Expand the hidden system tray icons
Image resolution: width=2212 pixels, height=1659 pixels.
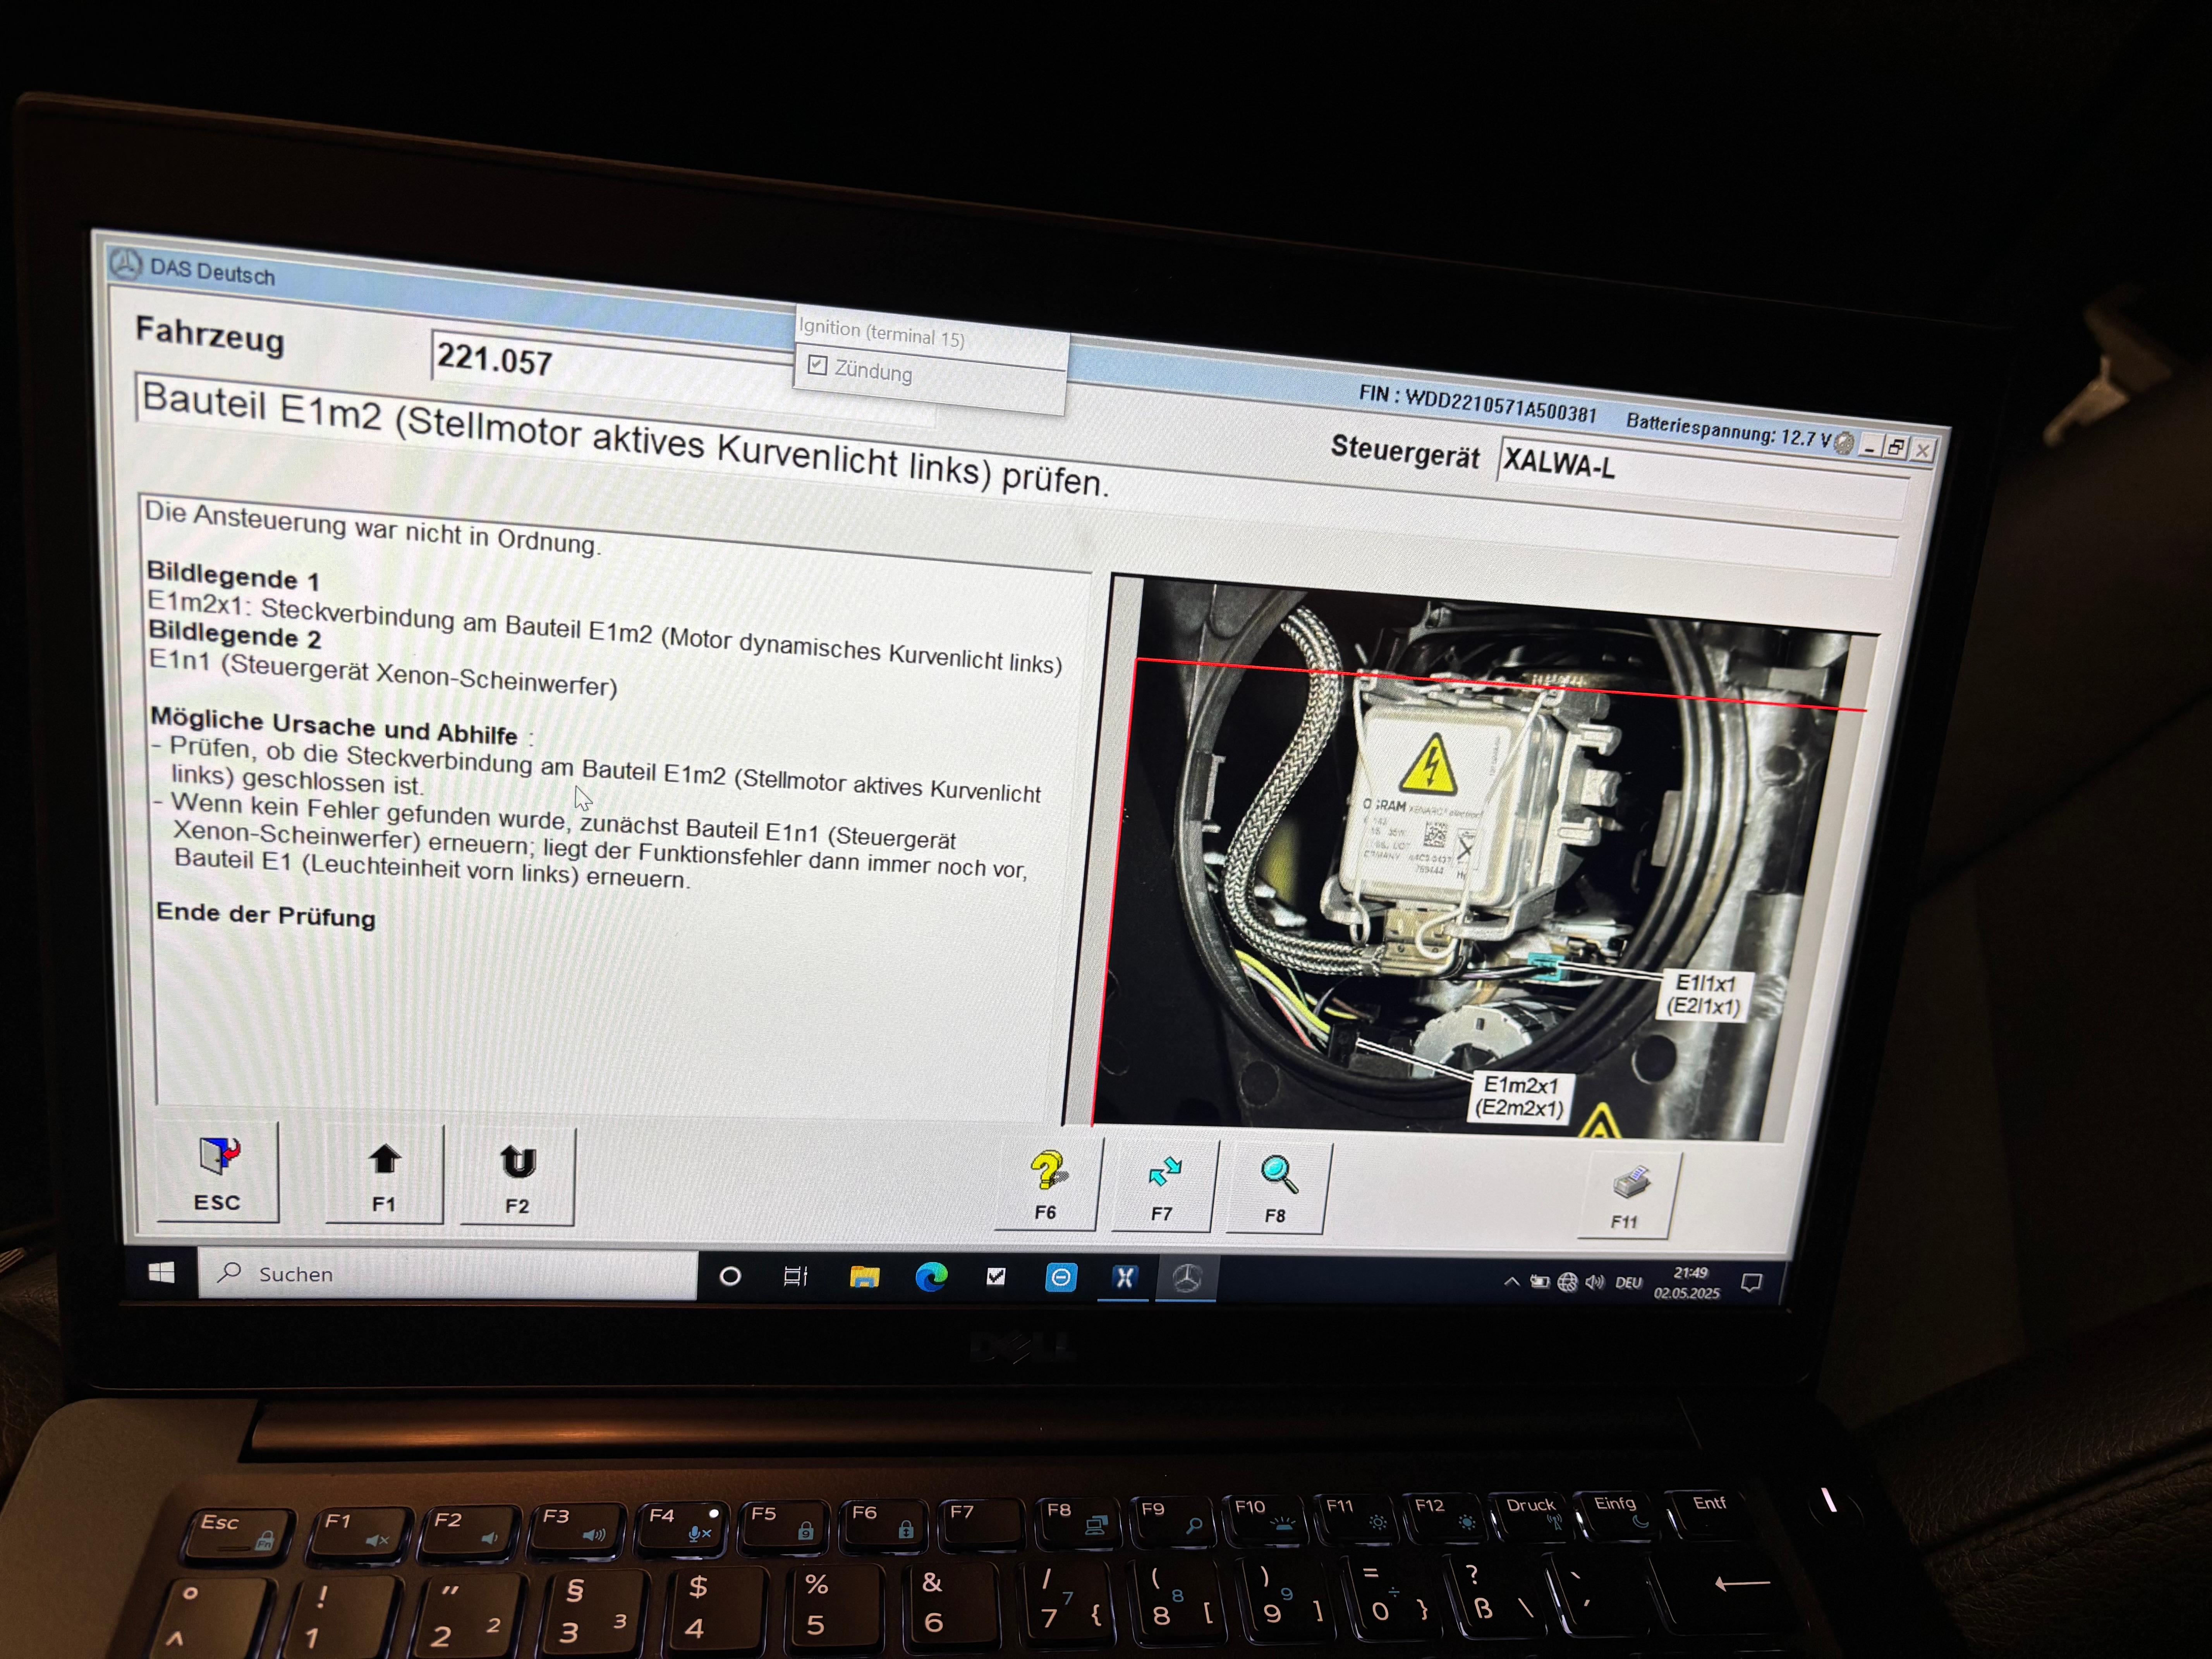(x=1511, y=1281)
